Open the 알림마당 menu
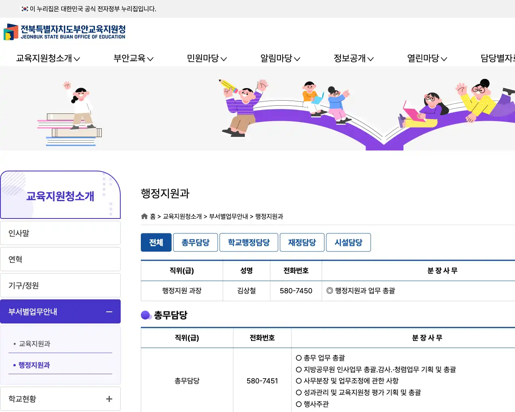The image size is (515, 412). tap(279, 58)
